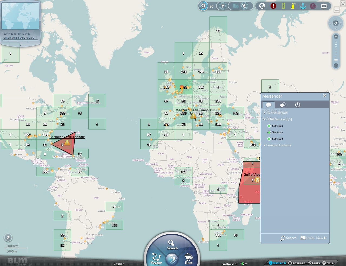The height and width of the screenshot is (266, 346).
Task: Open the Tools menu
Action: pos(314,263)
